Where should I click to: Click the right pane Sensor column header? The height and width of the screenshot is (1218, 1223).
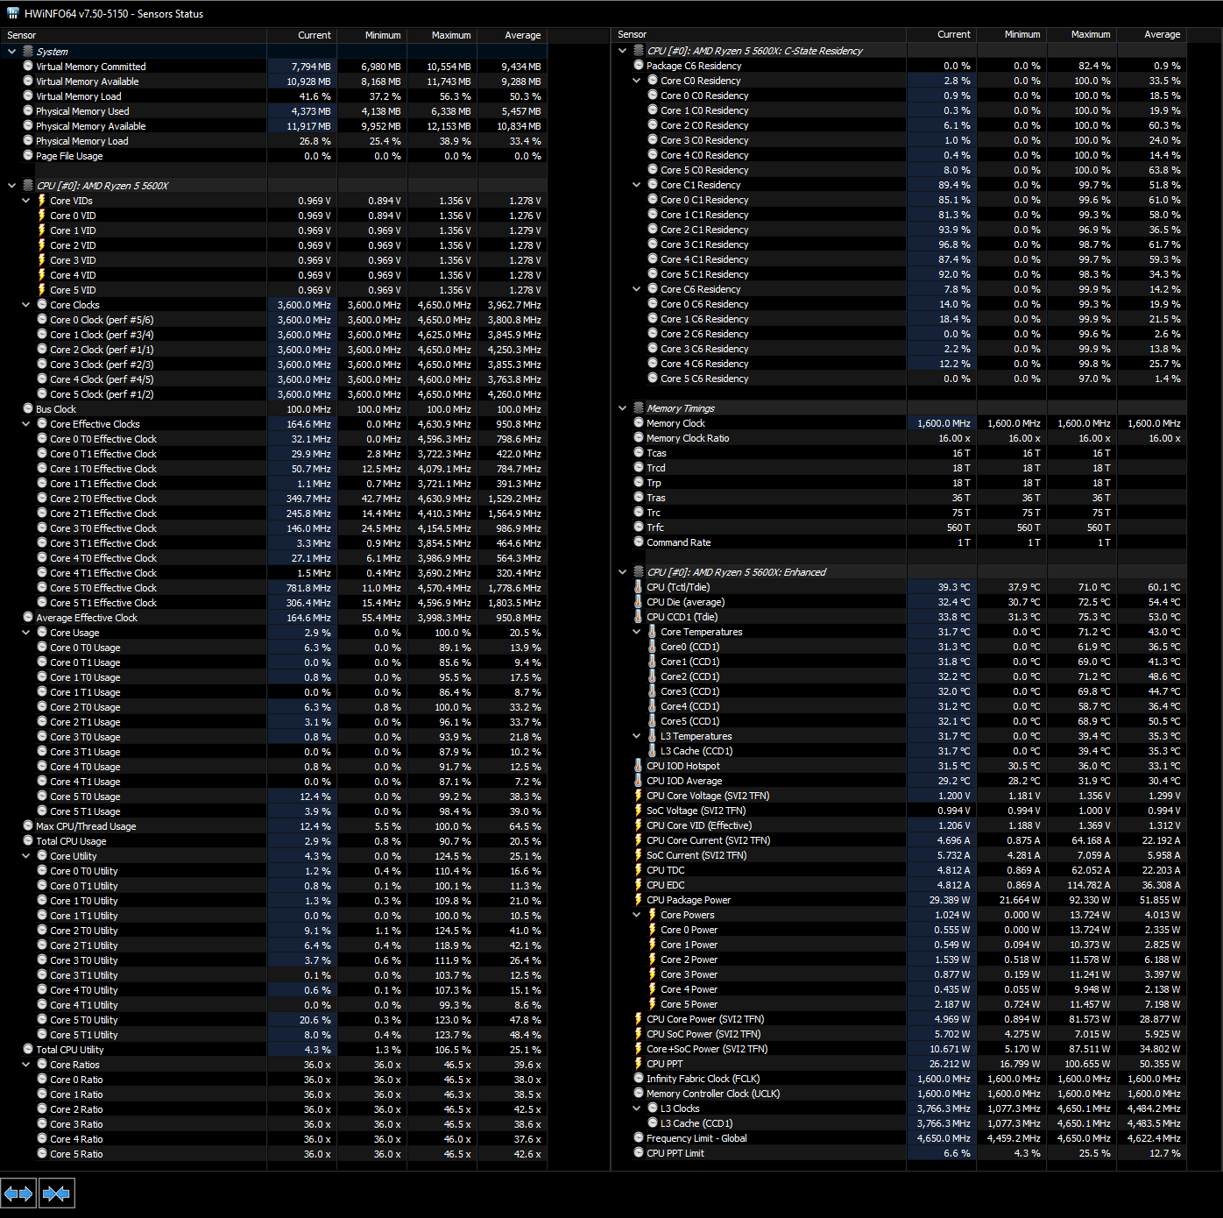pyautogui.click(x=759, y=34)
